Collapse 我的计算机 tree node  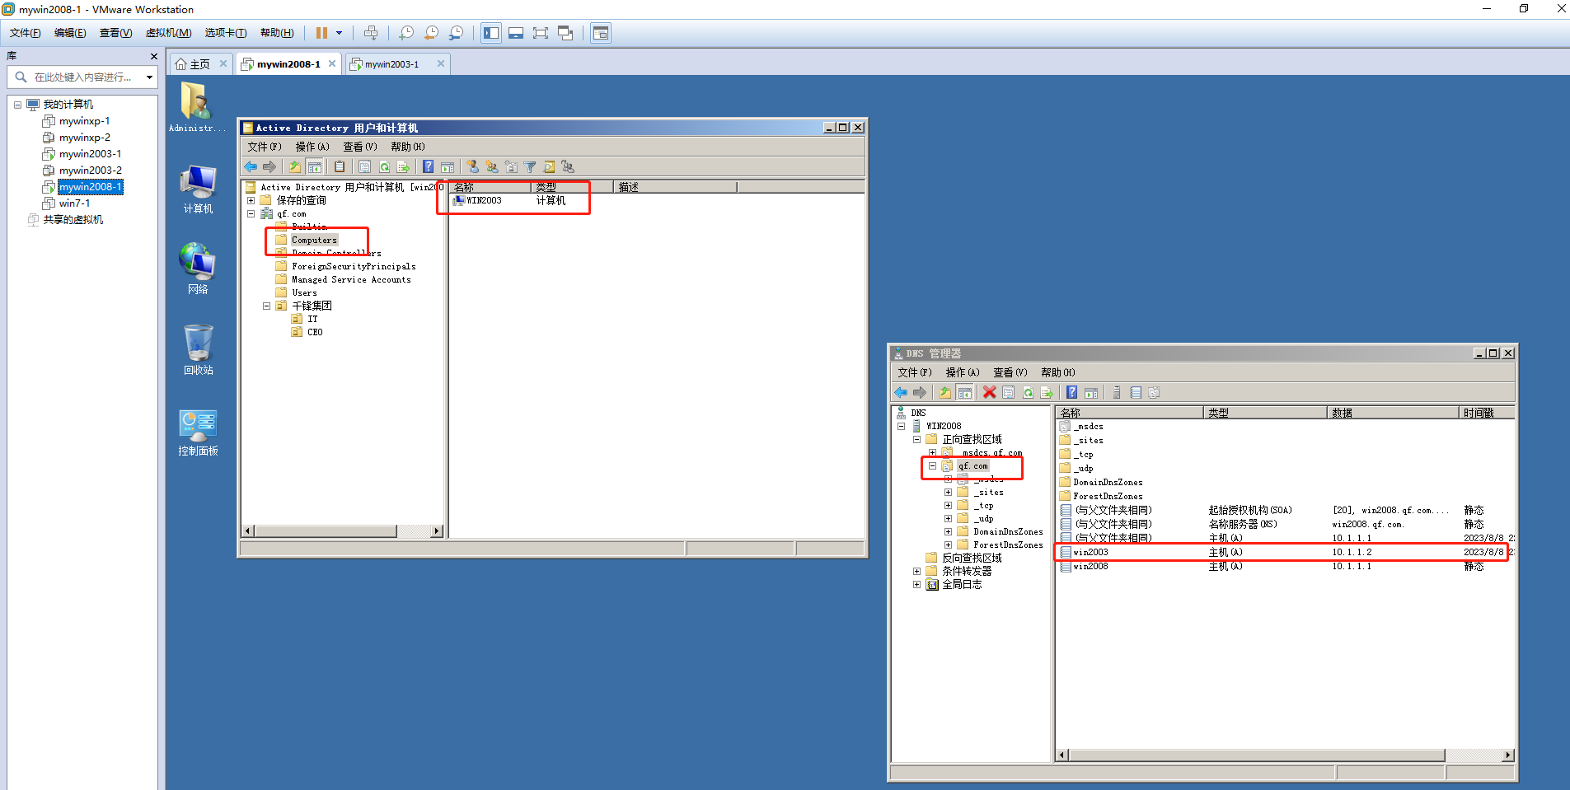point(17,105)
